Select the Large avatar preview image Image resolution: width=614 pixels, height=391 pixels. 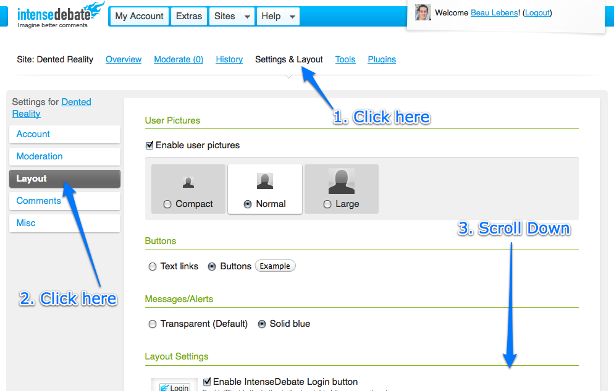[x=341, y=182]
